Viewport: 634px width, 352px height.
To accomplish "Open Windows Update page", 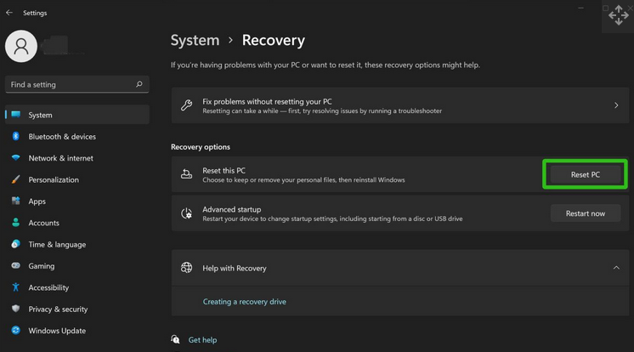I will (x=76, y=330).
